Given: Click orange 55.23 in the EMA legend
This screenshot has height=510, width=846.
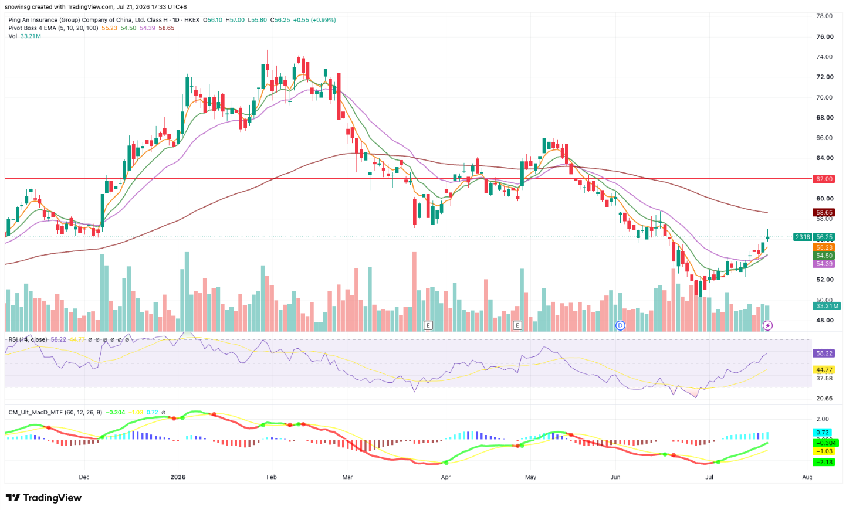Looking at the screenshot, I should pos(110,28).
